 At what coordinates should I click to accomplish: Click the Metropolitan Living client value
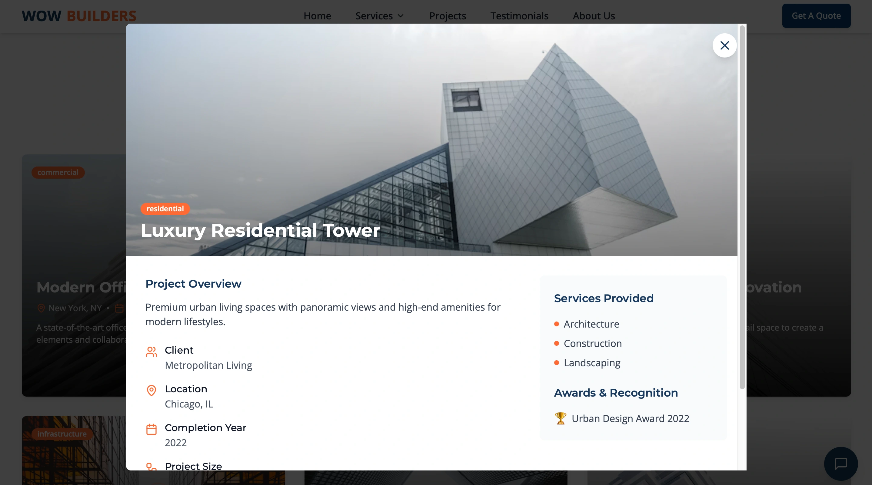208,365
